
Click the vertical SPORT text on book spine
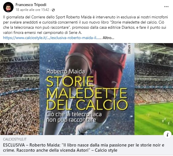(129, 49)
